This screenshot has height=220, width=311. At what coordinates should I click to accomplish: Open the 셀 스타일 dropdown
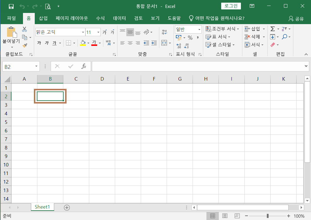(x=220, y=45)
